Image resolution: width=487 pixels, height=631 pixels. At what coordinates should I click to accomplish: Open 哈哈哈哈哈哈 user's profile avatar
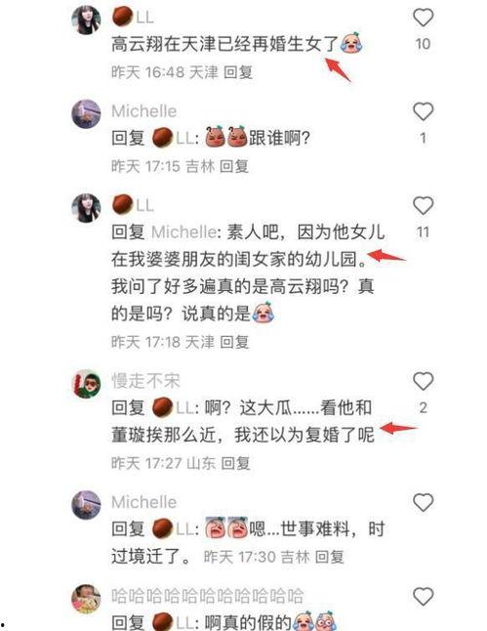click(86, 599)
